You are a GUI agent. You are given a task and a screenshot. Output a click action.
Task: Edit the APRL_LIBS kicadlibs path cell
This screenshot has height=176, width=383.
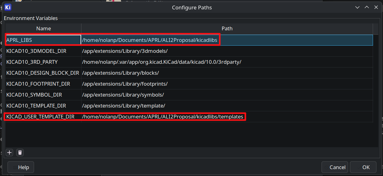click(x=227, y=40)
